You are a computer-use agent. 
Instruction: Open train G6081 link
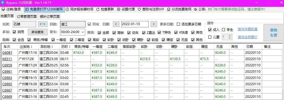(7, 53)
